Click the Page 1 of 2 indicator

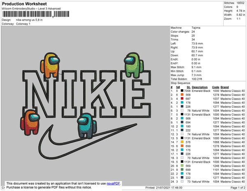click(238, 188)
